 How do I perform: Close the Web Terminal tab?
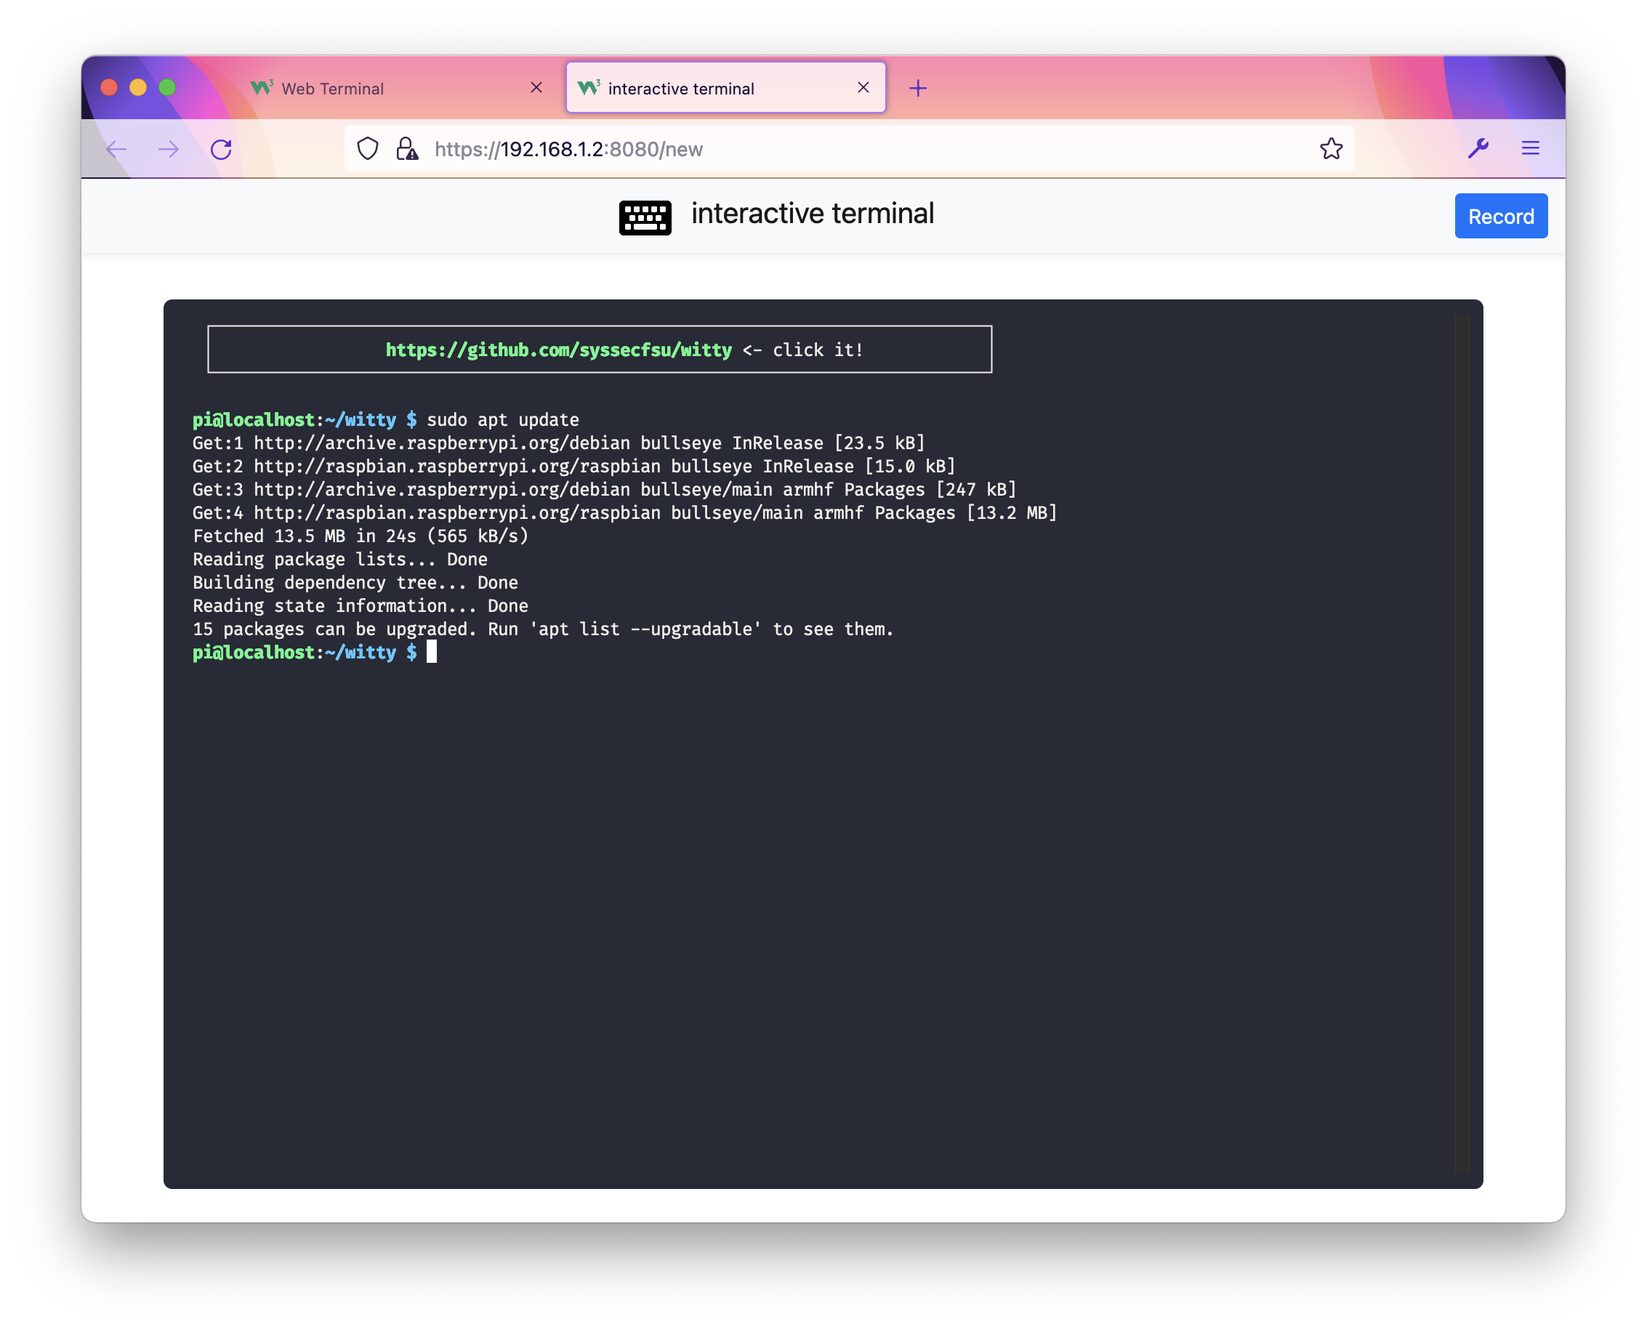[536, 88]
